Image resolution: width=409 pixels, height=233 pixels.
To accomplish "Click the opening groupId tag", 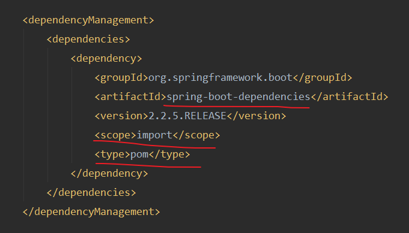I will (121, 78).
